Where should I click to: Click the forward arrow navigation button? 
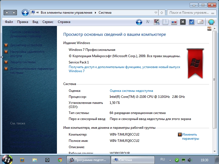coord(14,13)
